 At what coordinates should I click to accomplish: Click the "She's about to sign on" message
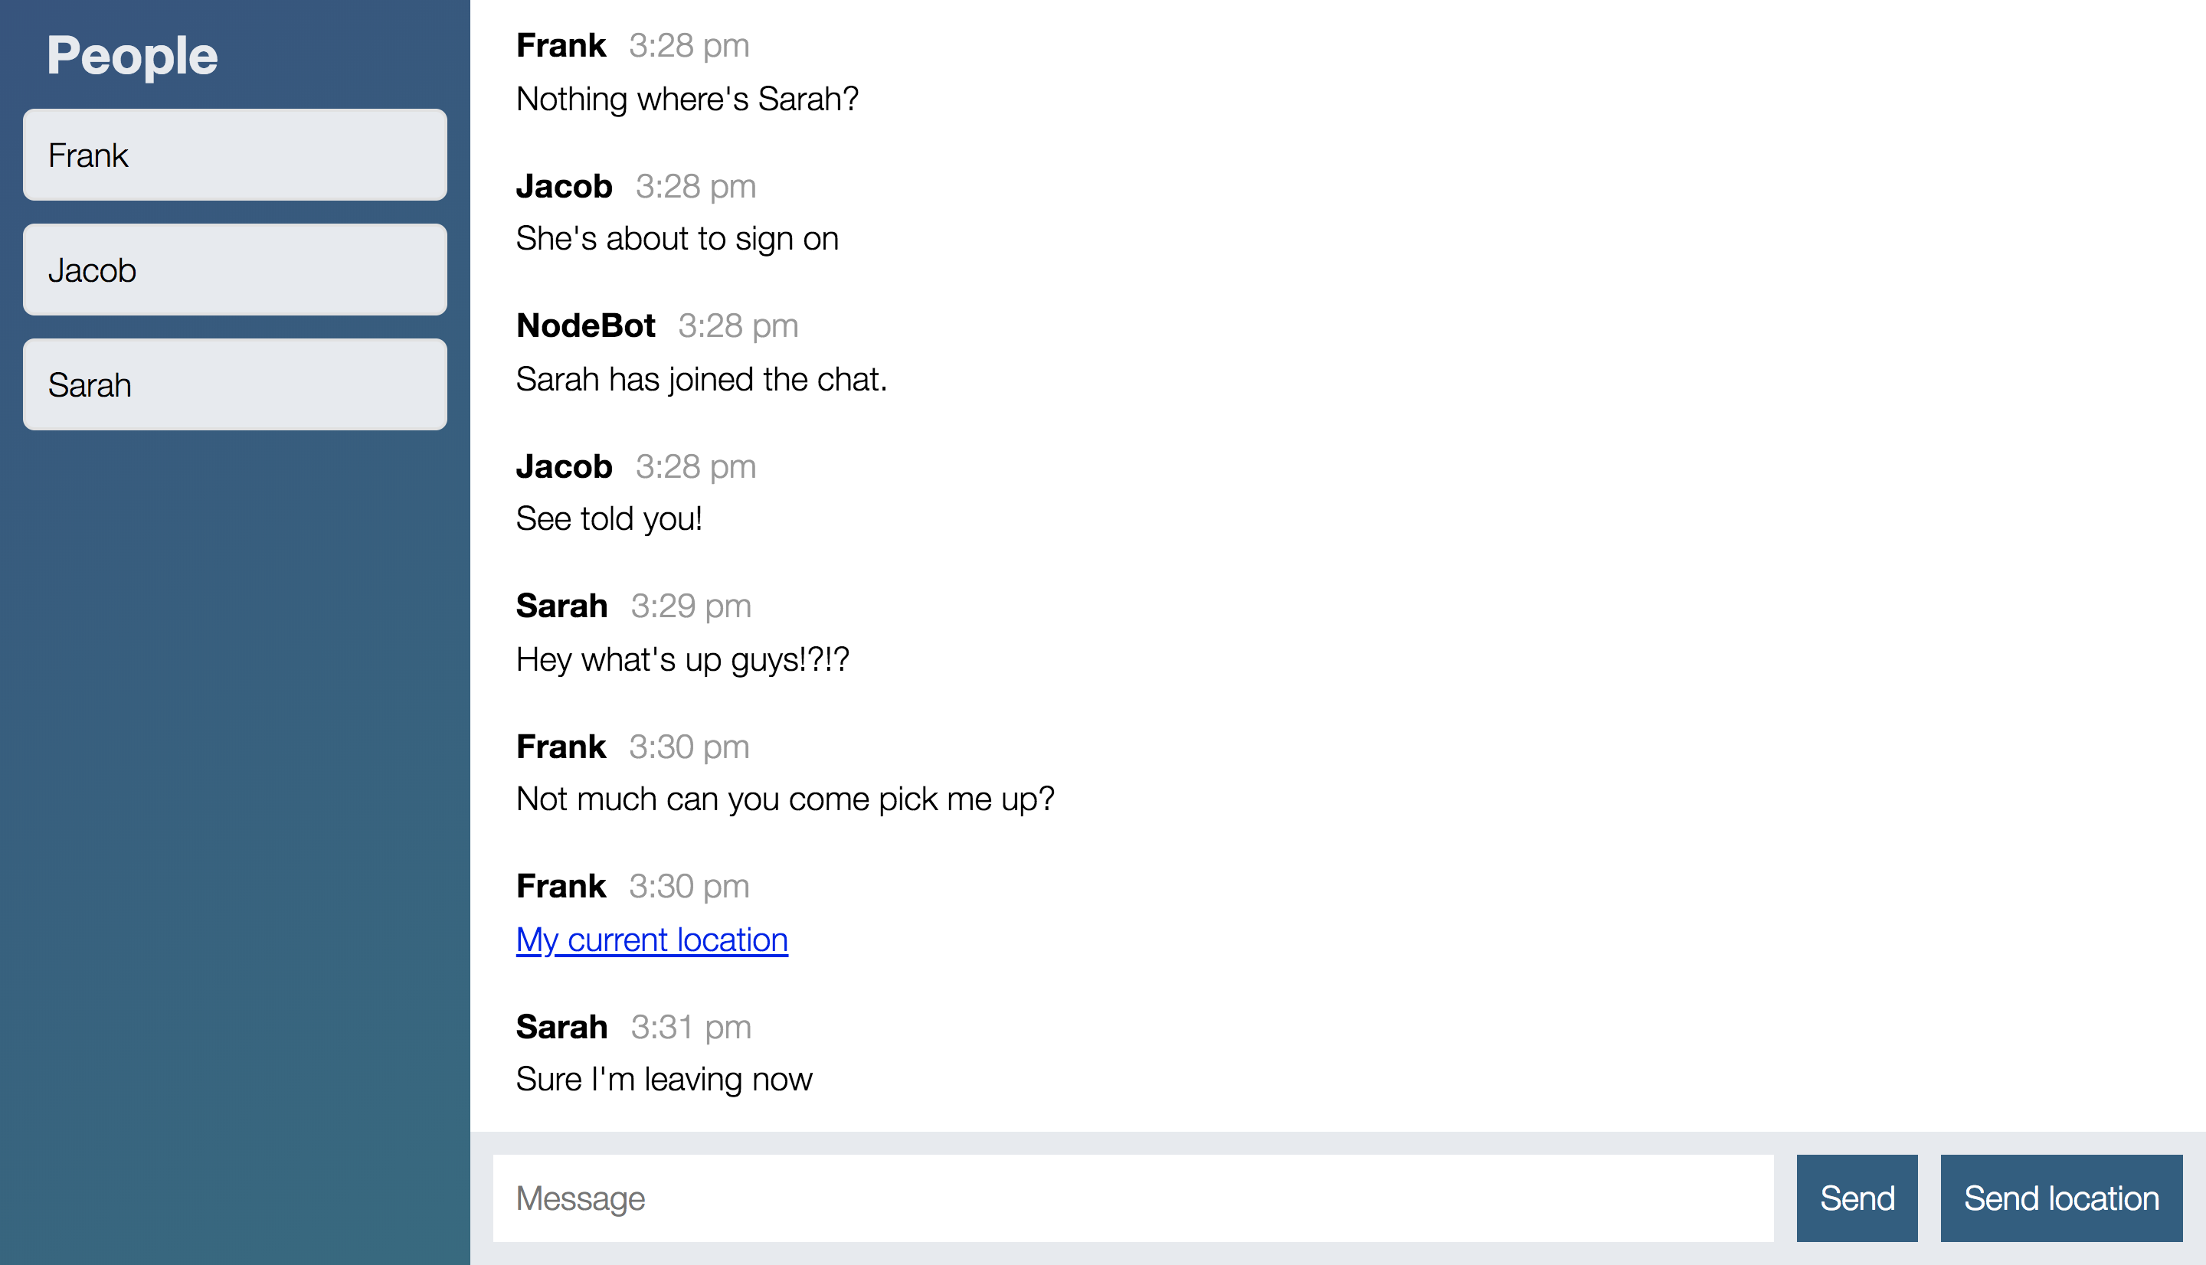coord(677,239)
